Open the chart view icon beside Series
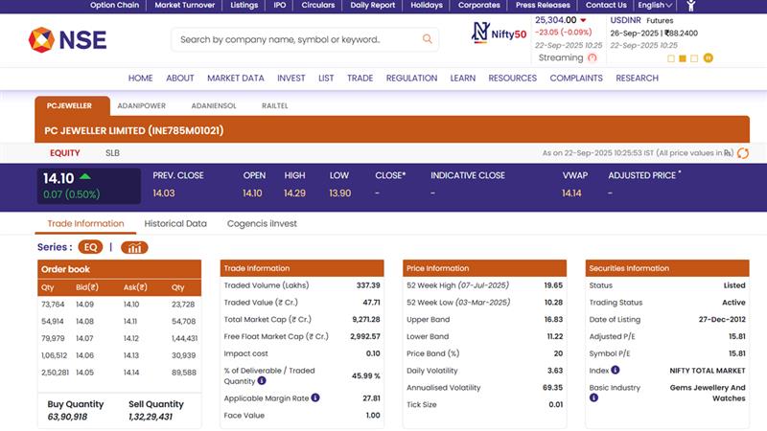Screen dimensions: 767x431 [134, 247]
